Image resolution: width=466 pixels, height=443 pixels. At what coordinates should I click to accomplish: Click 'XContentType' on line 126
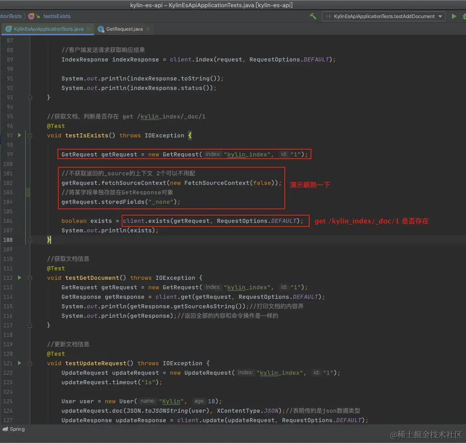[238, 410]
